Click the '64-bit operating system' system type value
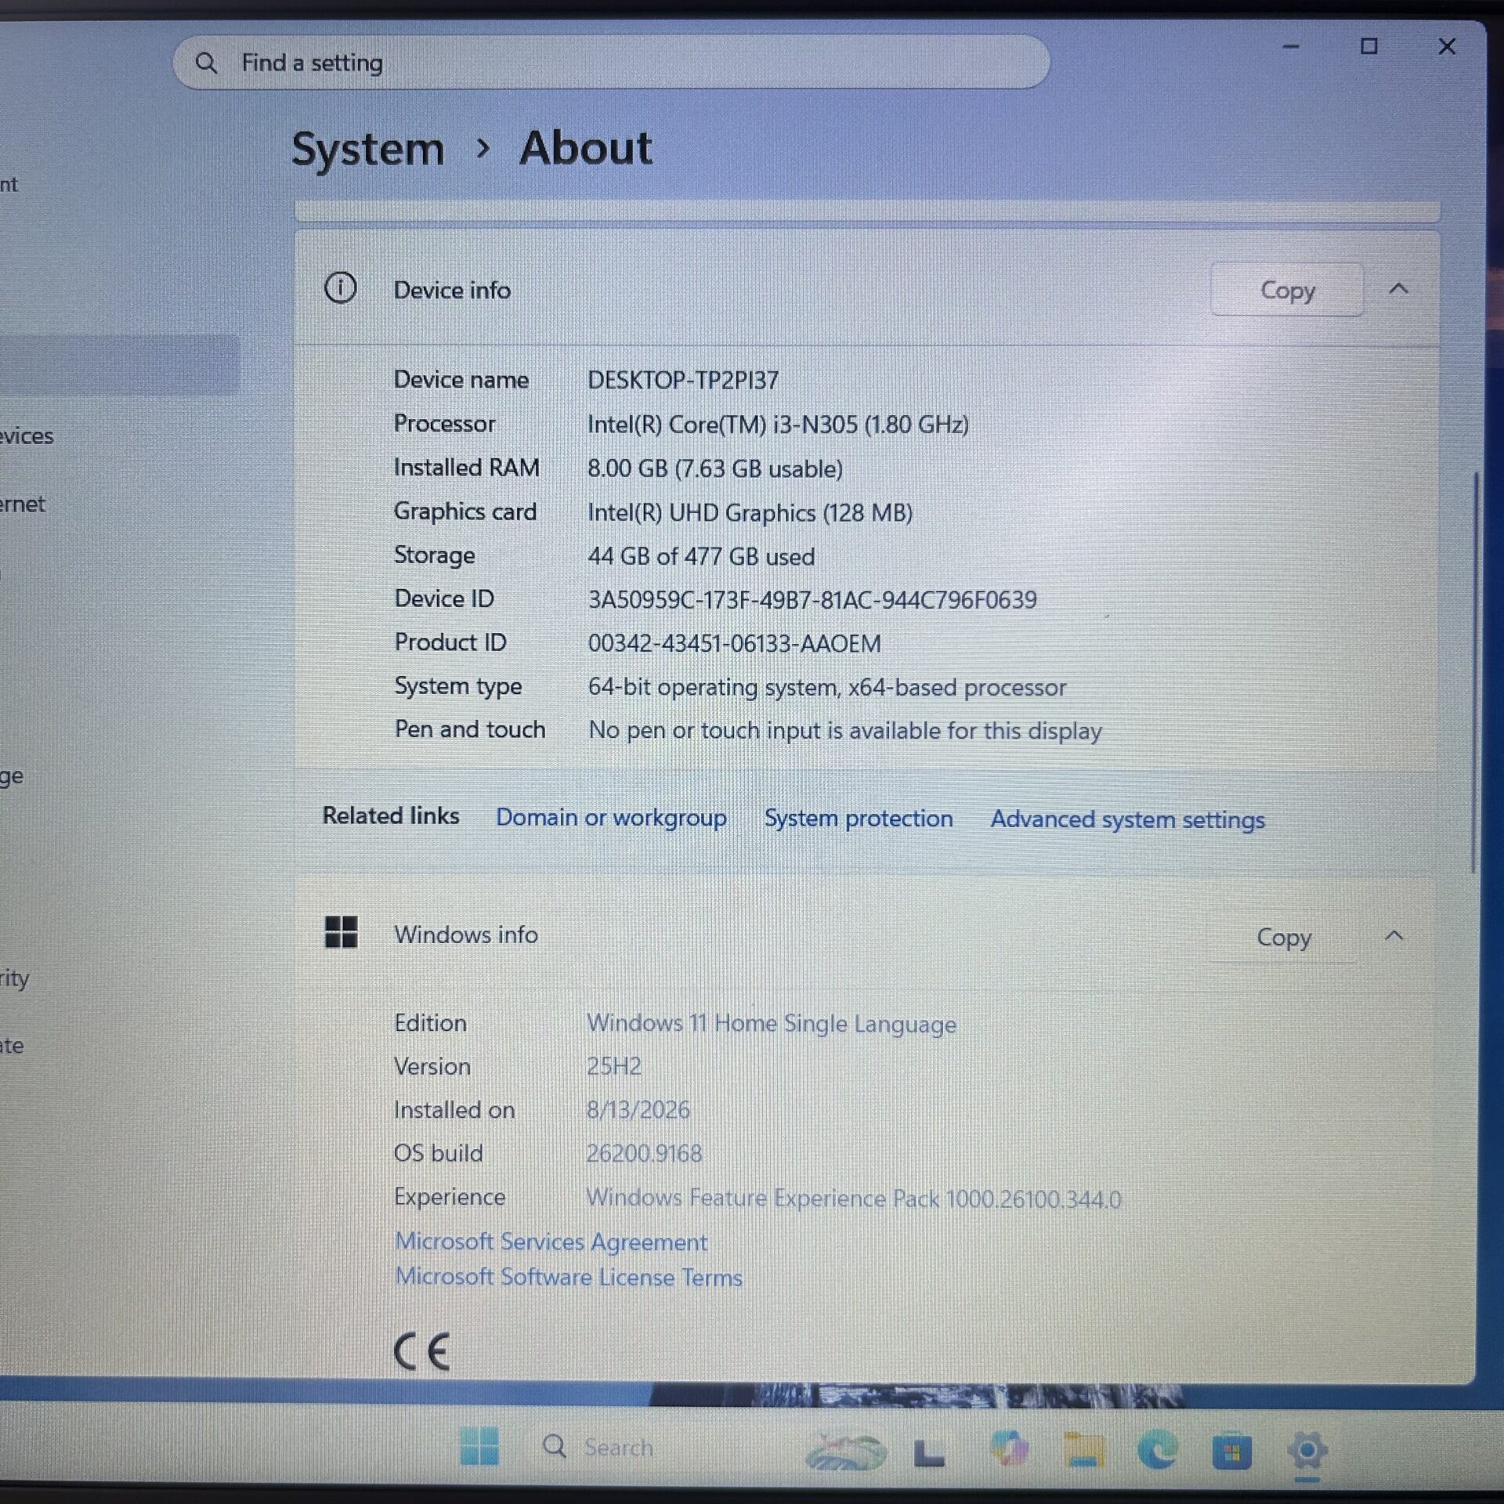The height and width of the screenshot is (1504, 1504). (x=827, y=687)
